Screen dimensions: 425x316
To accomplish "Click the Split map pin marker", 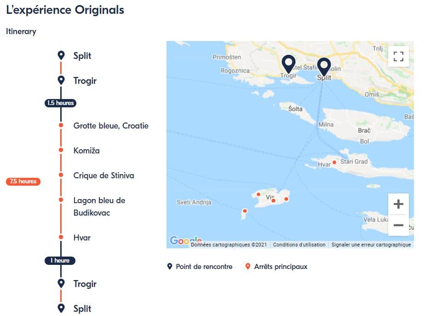I will 324,67.
